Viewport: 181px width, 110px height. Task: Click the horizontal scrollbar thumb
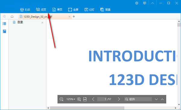pos(87,108)
